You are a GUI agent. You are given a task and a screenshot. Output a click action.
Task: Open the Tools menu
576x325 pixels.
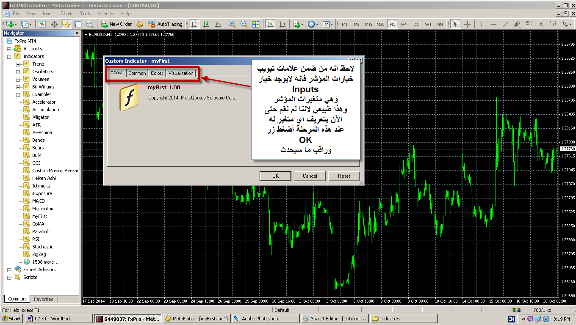(x=86, y=14)
